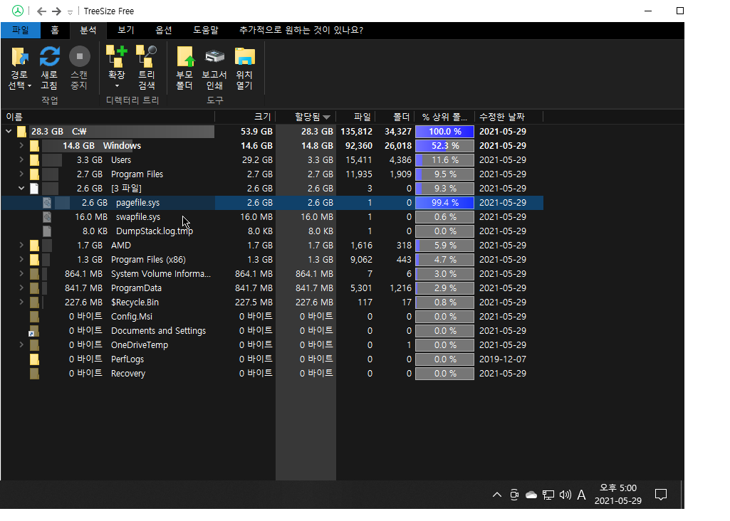Viewport: 730px width, 521px height.
Task: Click the 52.3 % bar for Windows
Action: point(444,146)
